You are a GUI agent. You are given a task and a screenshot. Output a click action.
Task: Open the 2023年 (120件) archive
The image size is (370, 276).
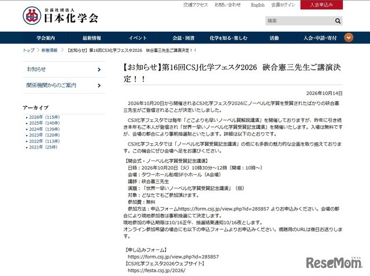pos(45,135)
